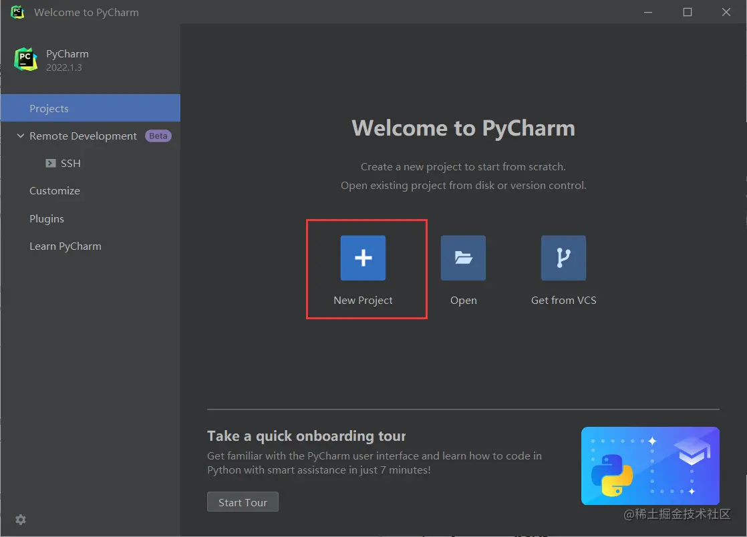Click the PyCharm title bar icon
747x537 pixels.
point(17,12)
